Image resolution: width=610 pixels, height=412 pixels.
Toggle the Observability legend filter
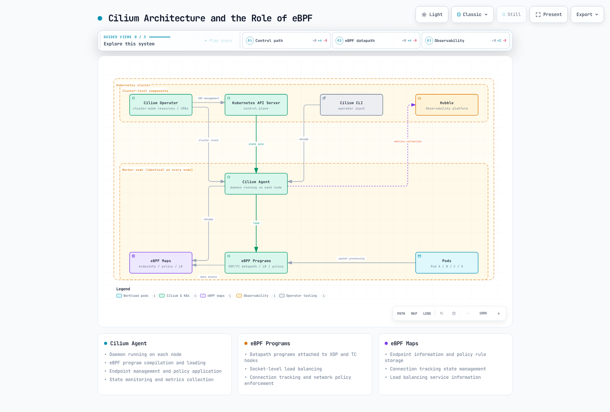(256, 296)
